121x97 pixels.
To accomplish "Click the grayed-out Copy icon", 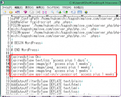I will pyautogui.click(x=32, y=12).
